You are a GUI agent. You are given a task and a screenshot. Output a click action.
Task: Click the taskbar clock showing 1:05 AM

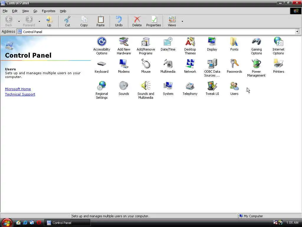[292, 223]
